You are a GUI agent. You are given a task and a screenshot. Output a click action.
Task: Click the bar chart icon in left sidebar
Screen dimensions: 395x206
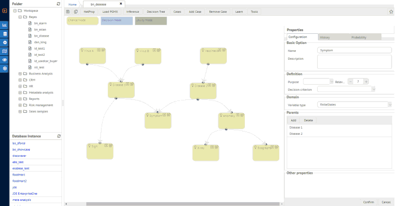coord(5,25)
